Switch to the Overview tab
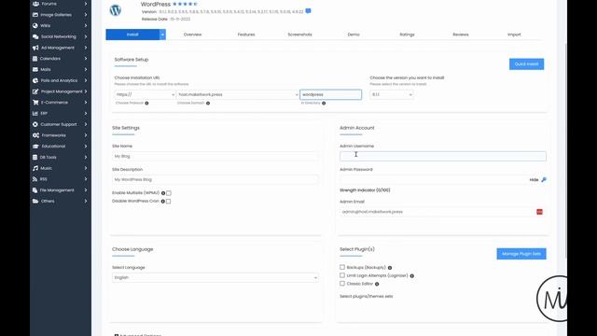 [193, 35]
